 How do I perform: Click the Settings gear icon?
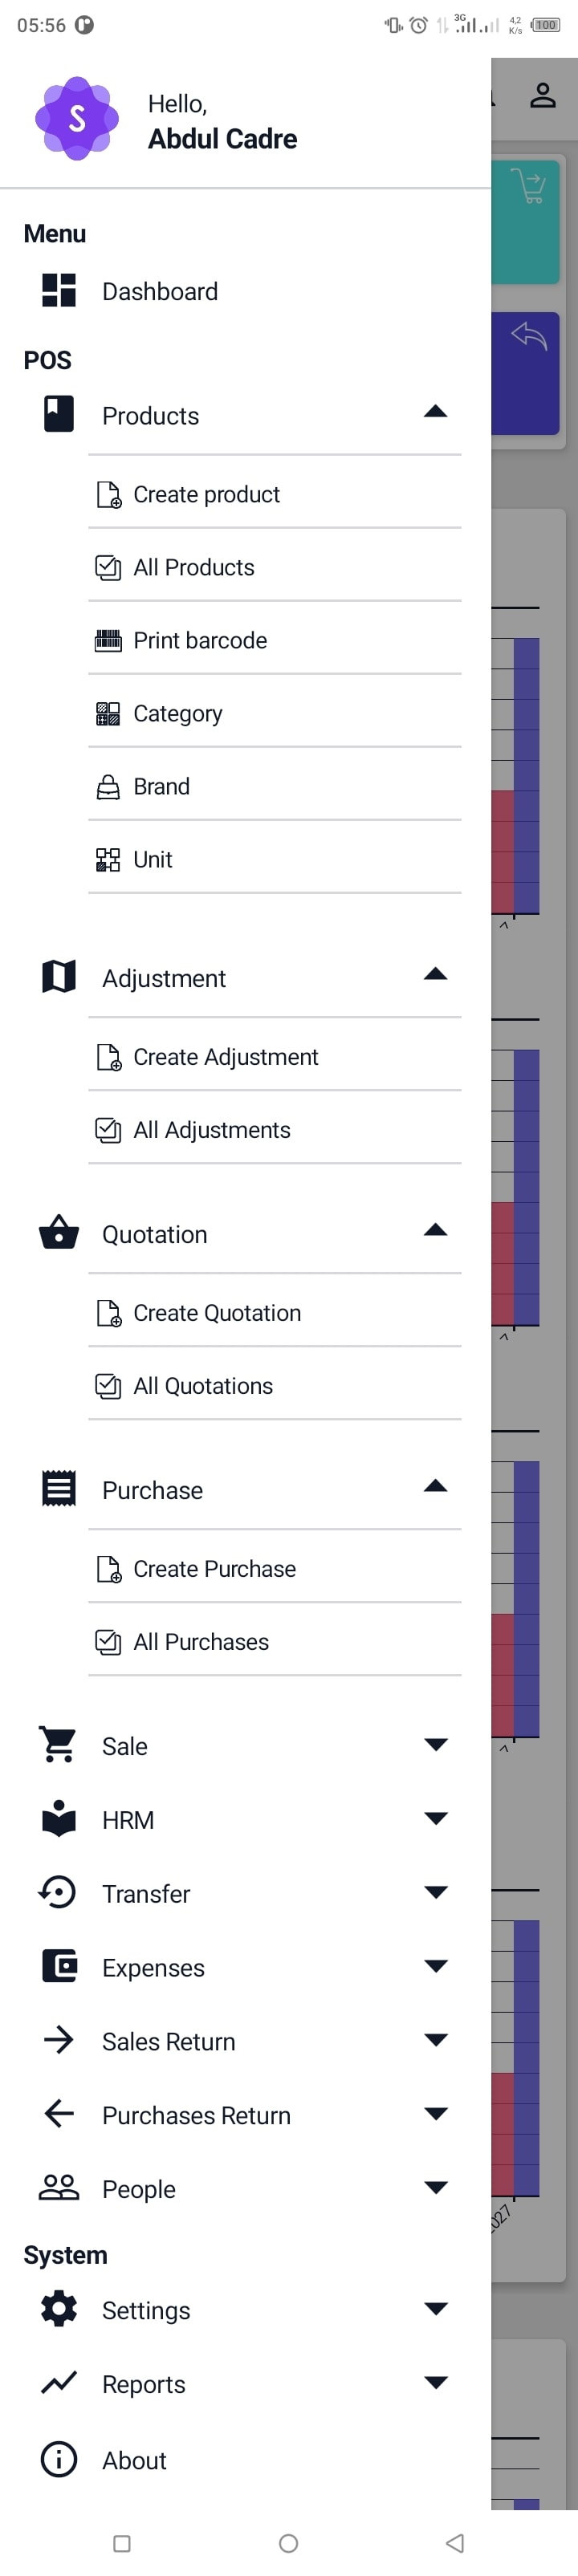coord(59,2309)
